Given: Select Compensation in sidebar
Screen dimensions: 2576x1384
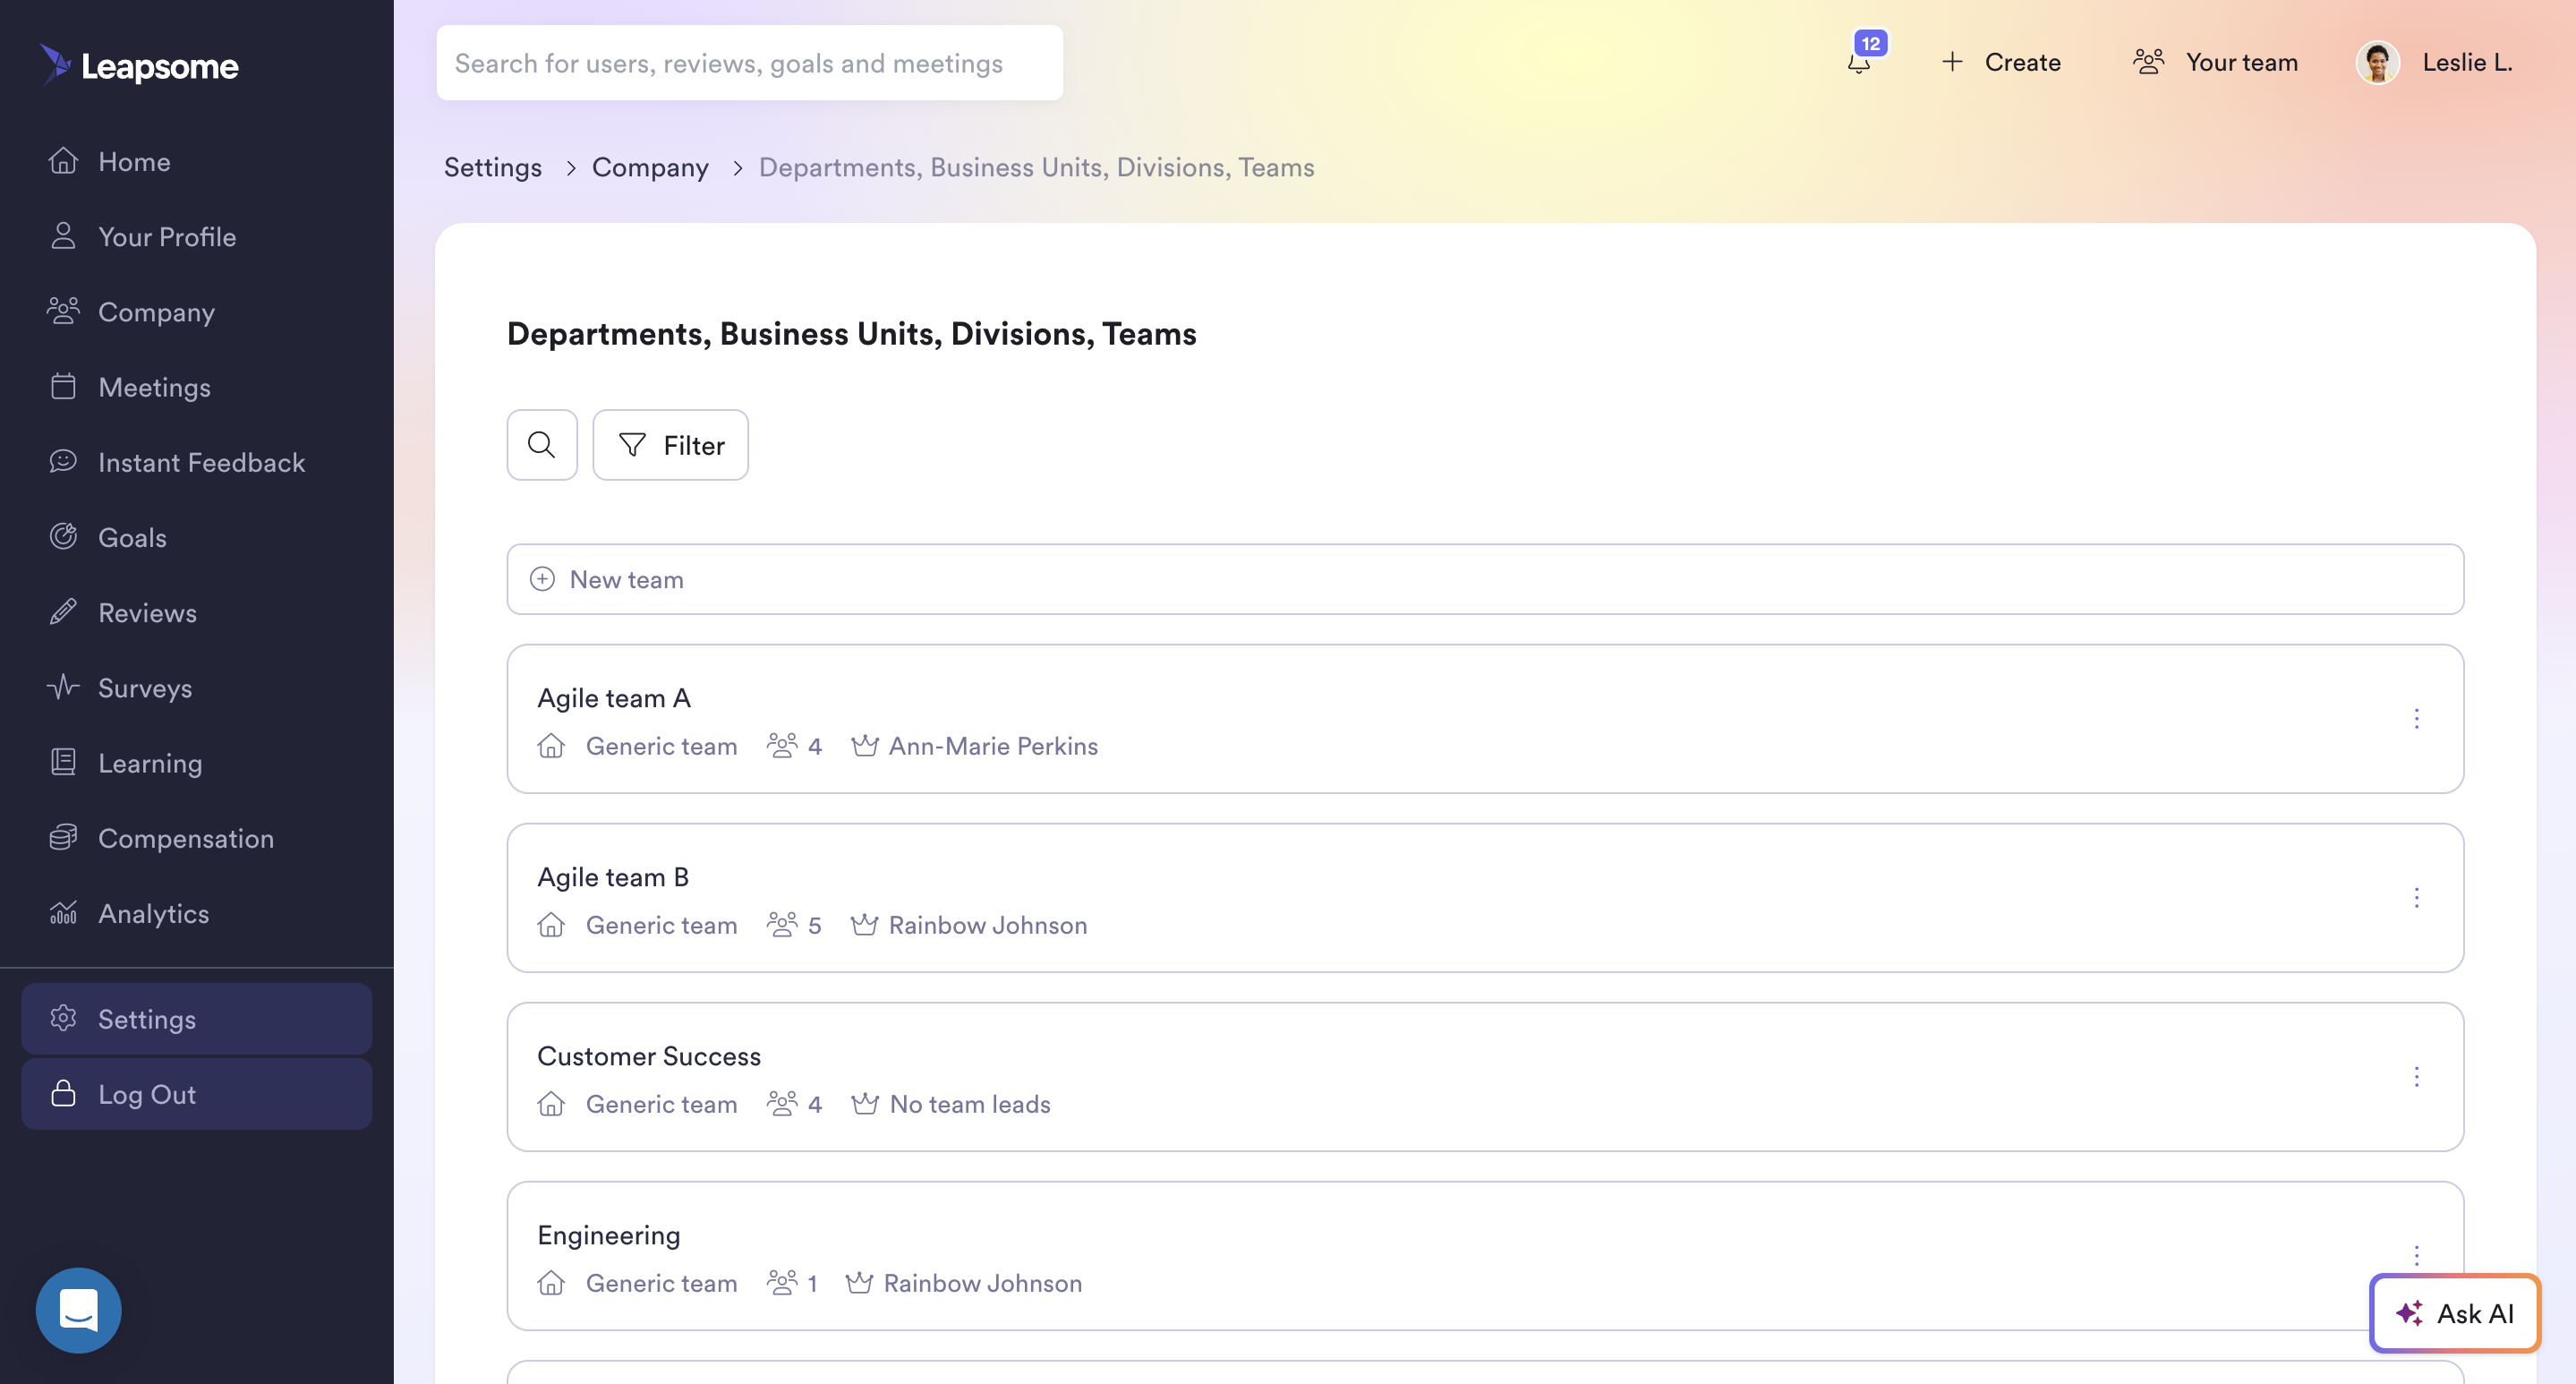Looking at the screenshot, I should point(185,839).
